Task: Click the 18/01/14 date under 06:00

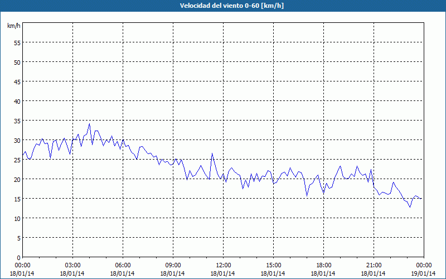Action: click(122, 273)
